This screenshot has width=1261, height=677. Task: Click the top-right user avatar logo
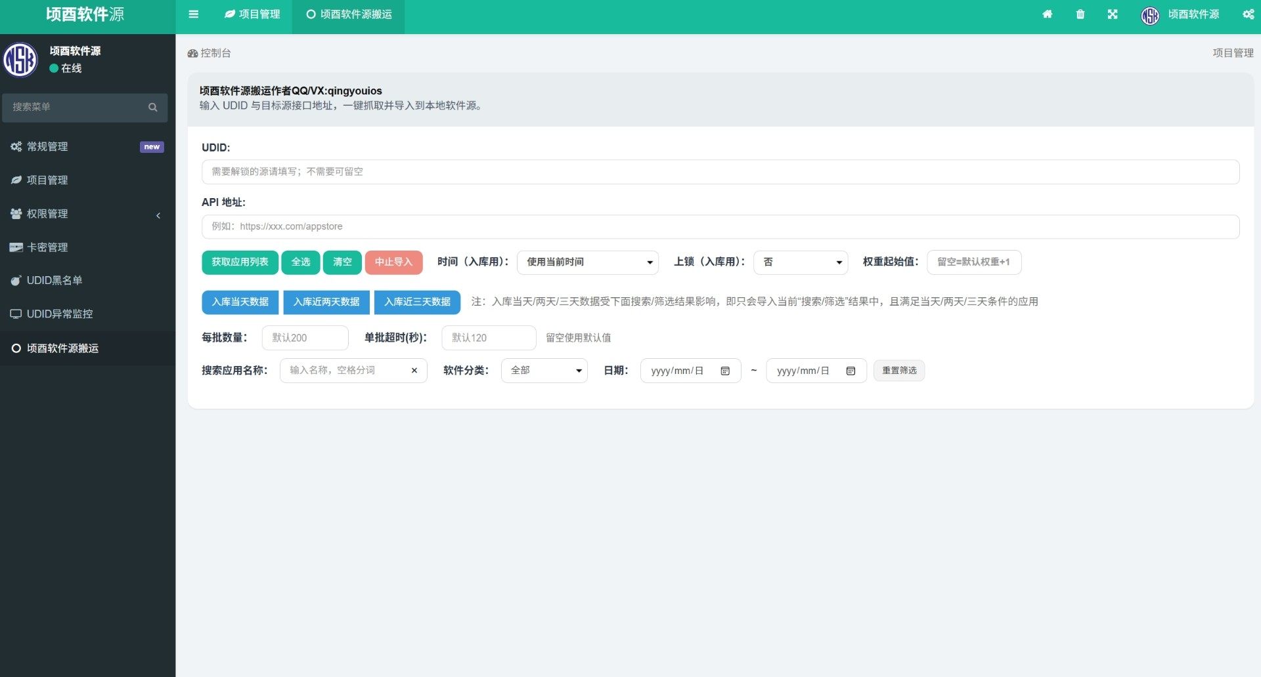point(1150,15)
